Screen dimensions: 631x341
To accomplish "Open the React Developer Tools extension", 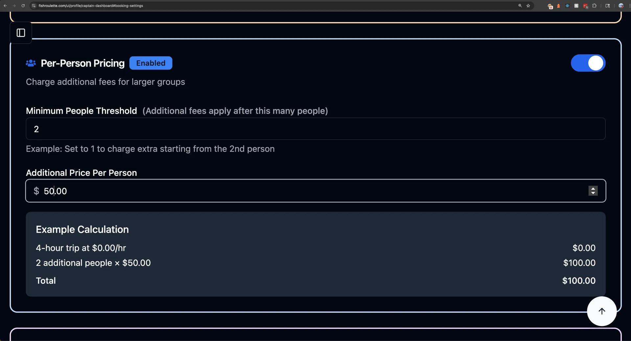I will (x=567, y=6).
